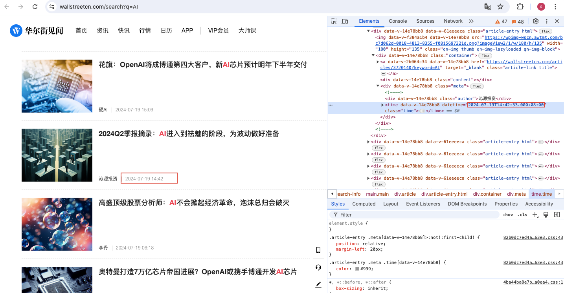
Task: Collapse the div class="meta" node
Action: click(x=378, y=86)
